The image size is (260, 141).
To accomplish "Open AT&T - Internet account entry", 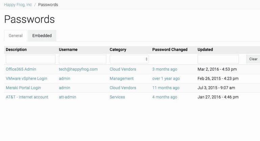I will click(27, 97).
